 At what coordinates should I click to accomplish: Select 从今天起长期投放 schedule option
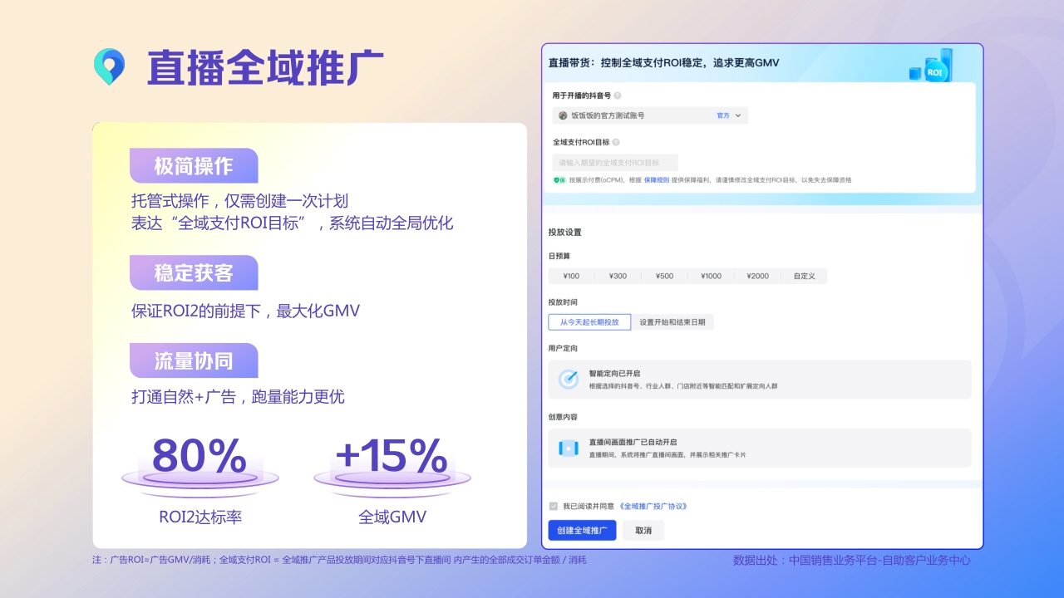(589, 322)
